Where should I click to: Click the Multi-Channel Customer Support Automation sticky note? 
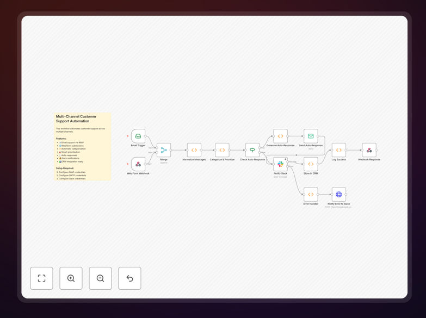tap(82, 146)
